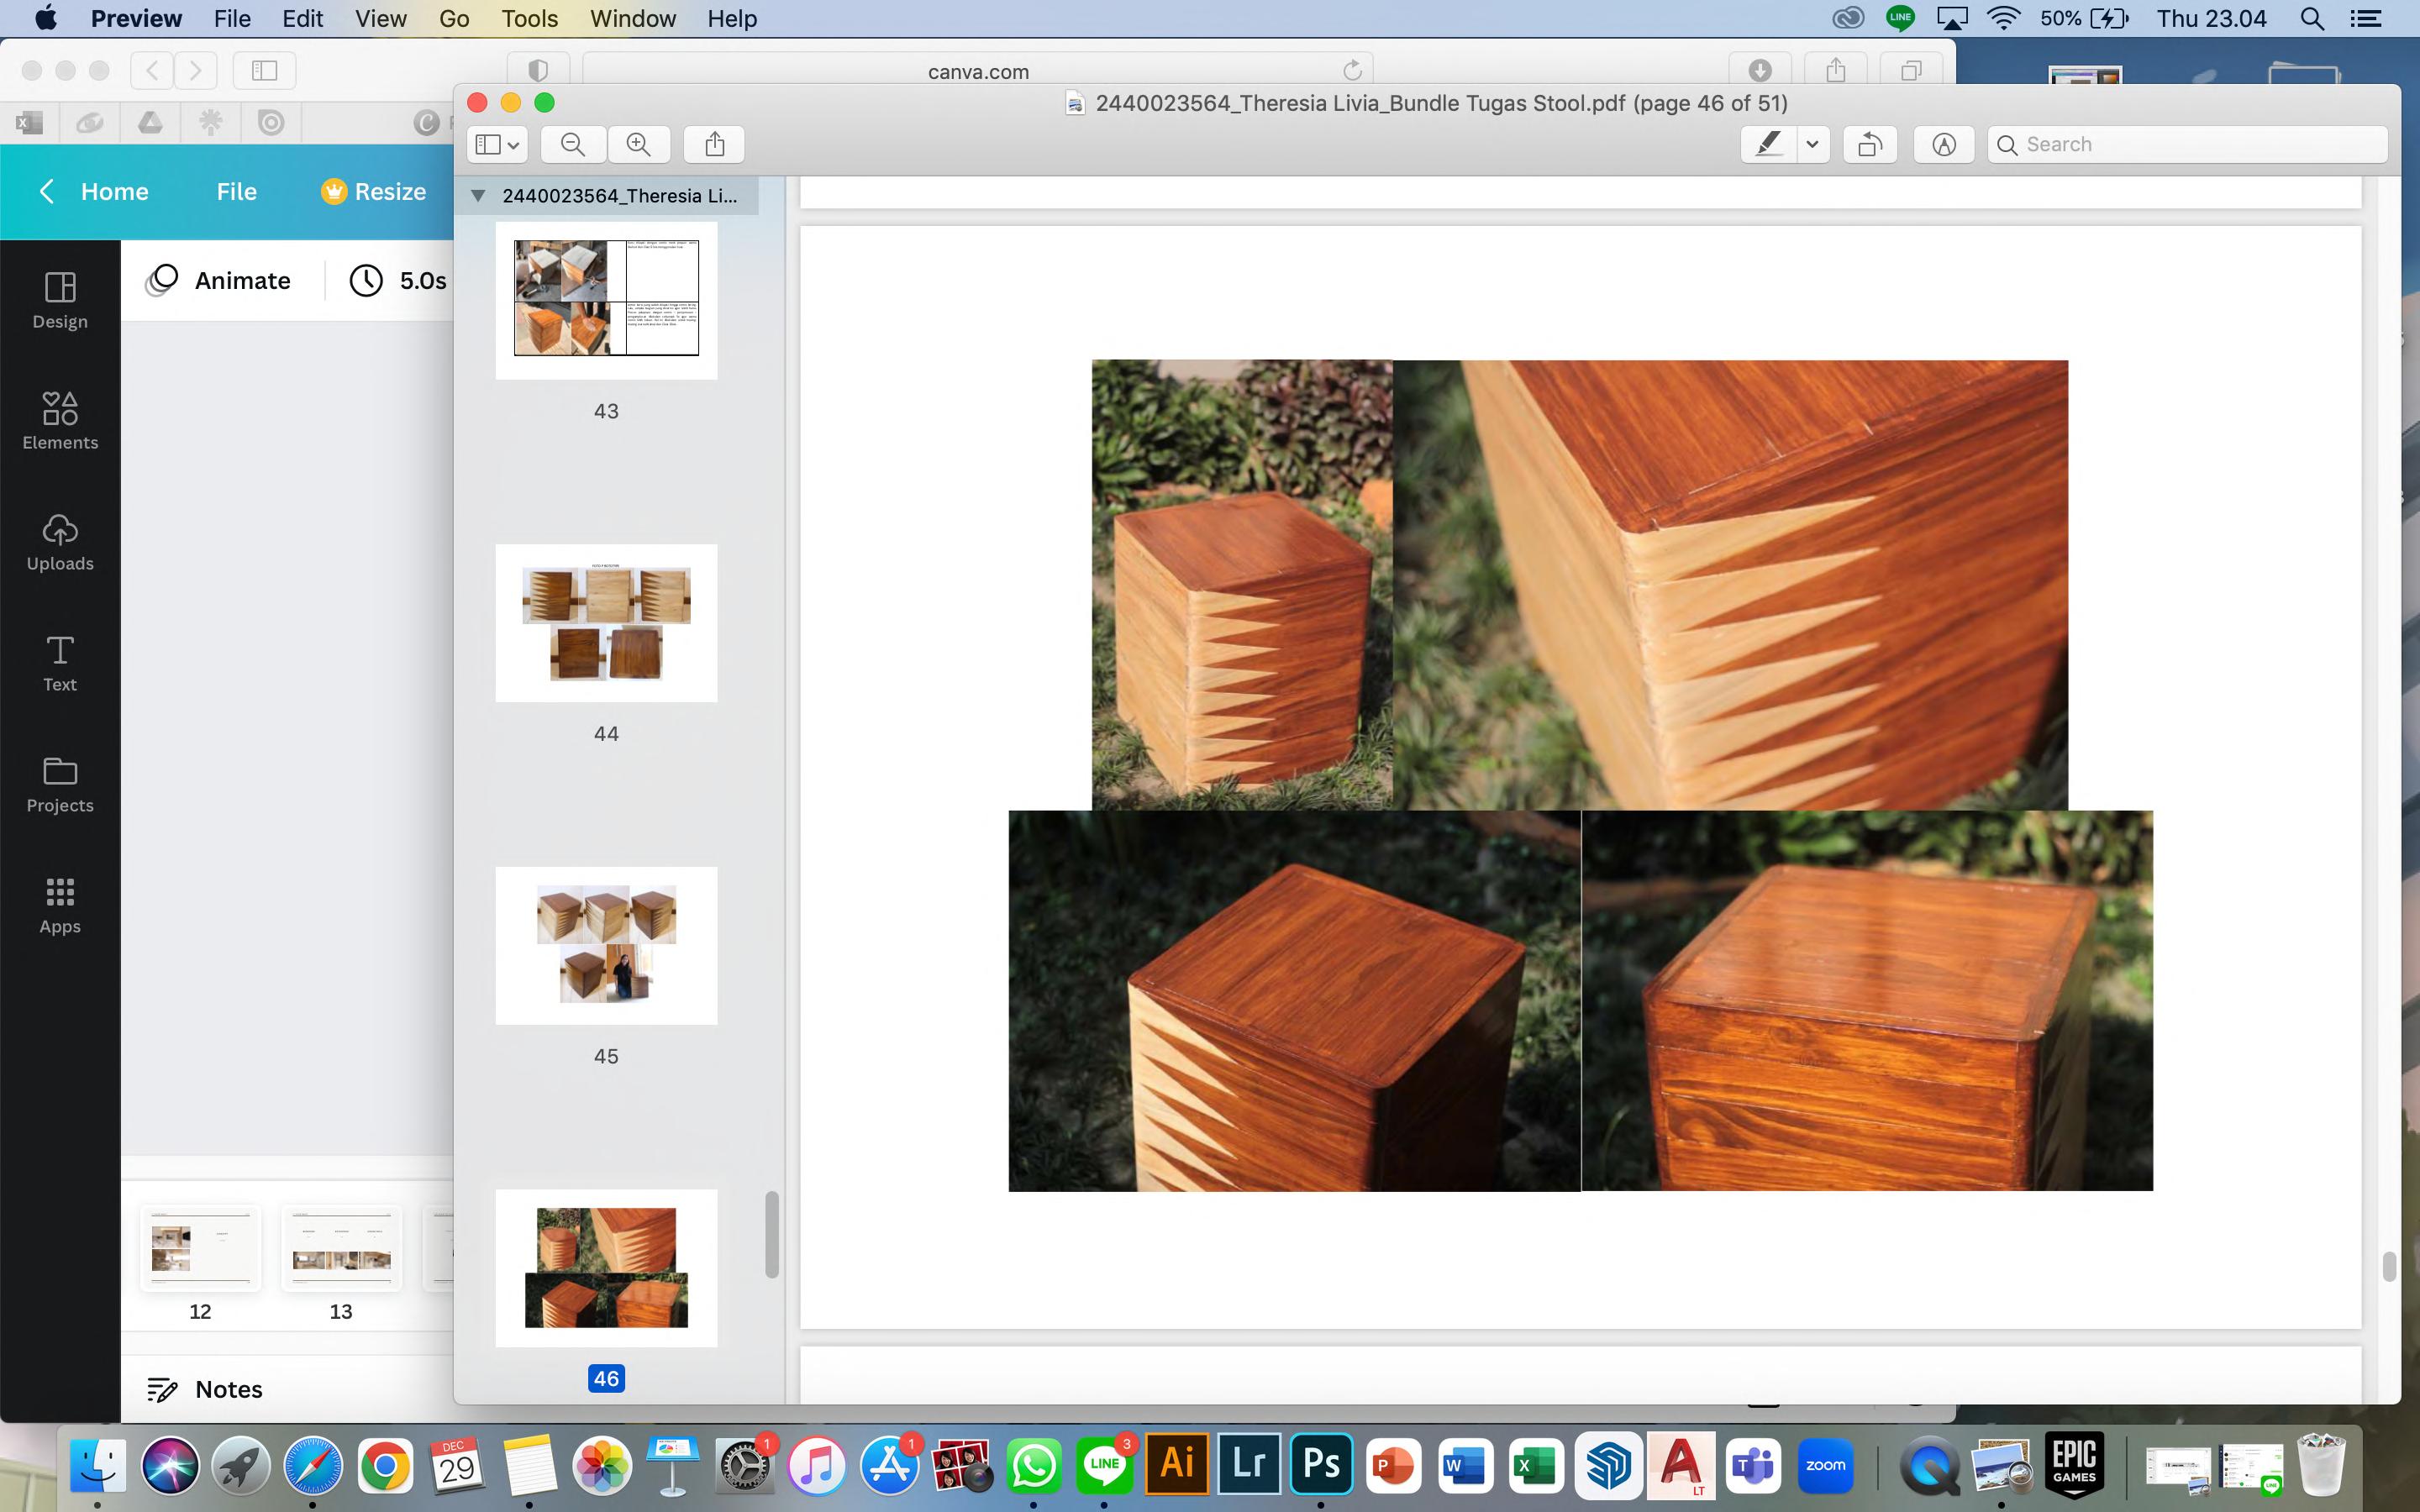Screen dimensions: 2420x1512
Task: Click the Resize button in Canva
Action: click(374, 191)
